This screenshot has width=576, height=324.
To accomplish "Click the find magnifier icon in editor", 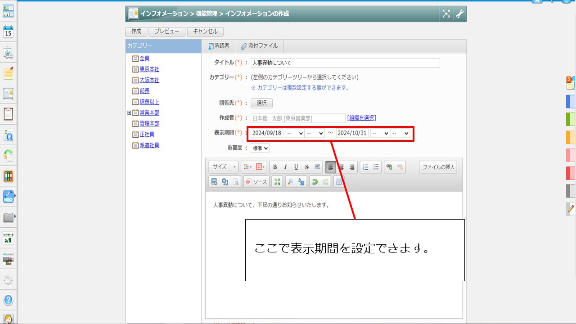I will click(x=290, y=182).
